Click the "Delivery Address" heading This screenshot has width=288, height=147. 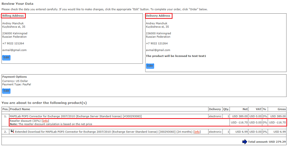[x=158, y=16]
